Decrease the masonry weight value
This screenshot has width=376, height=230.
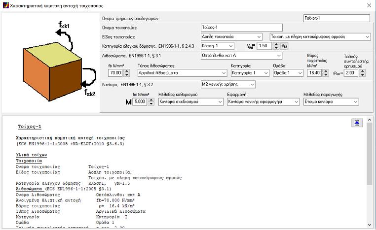point(326,75)
